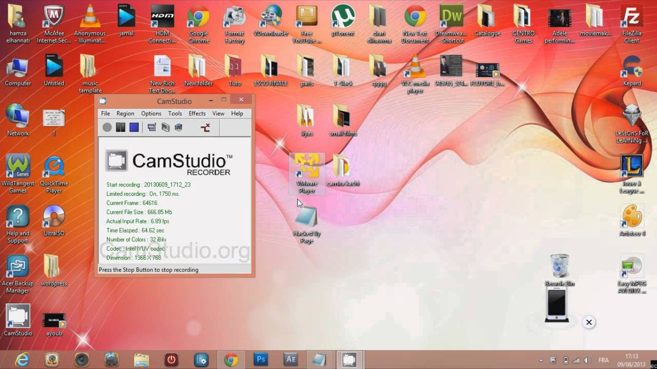
Task: Open the Effects menu
Action: (197, 113)
